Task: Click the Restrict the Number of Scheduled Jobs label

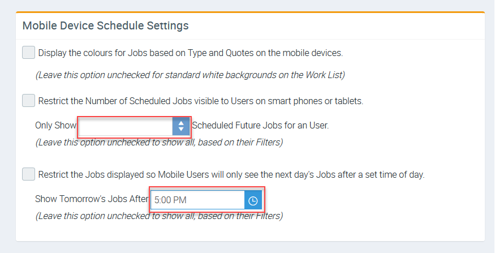Action: click(200, 101)
